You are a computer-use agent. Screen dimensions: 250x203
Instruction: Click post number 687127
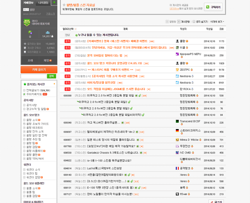(67, 194)
